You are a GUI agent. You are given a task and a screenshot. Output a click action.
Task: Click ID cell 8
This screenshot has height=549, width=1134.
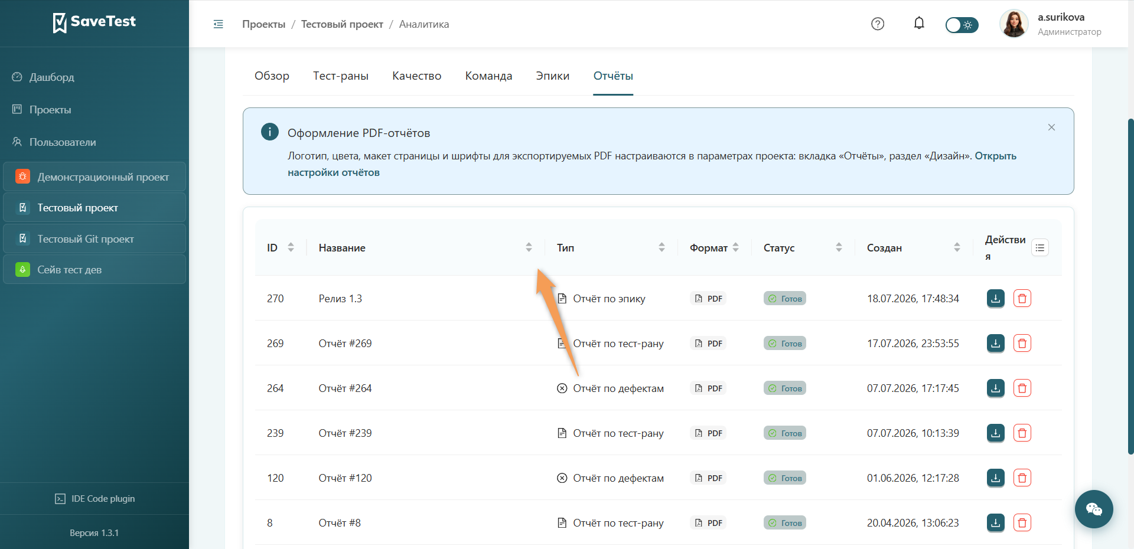tap(270, 523)
